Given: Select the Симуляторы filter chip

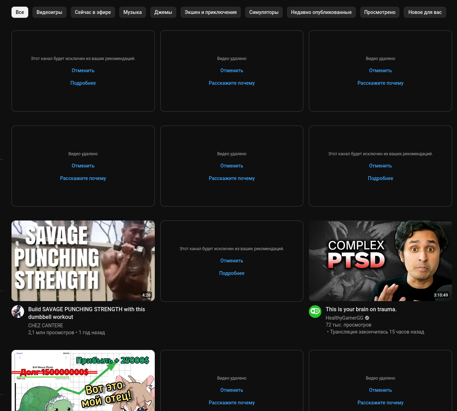Looking at the screenshot, I should (x=264, y=12).
